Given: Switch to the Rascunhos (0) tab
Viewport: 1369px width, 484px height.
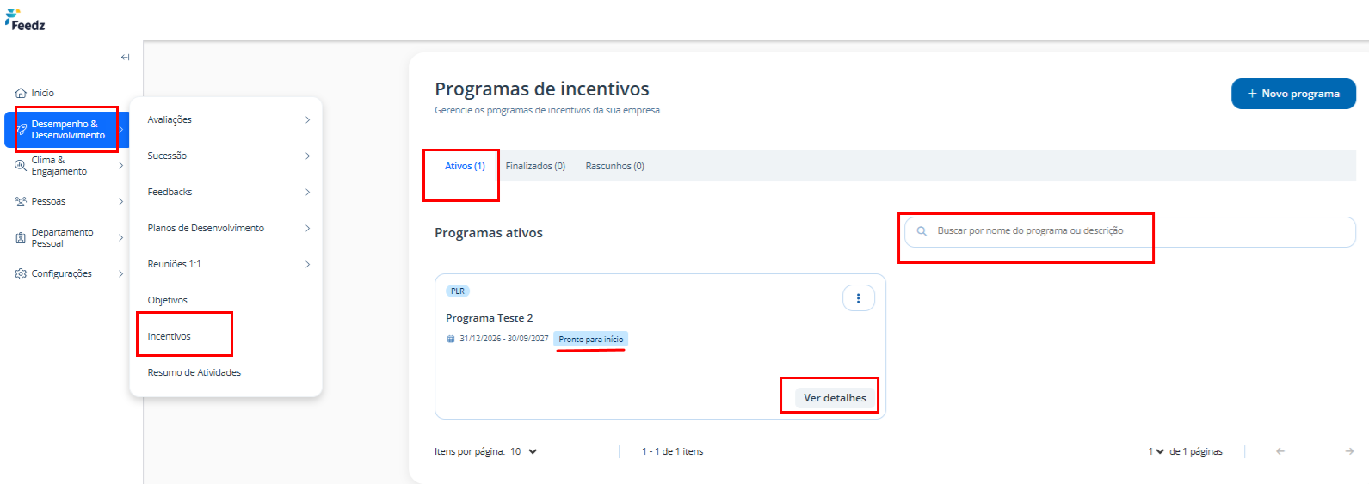Looking at the screenshot, I should 614,166.
